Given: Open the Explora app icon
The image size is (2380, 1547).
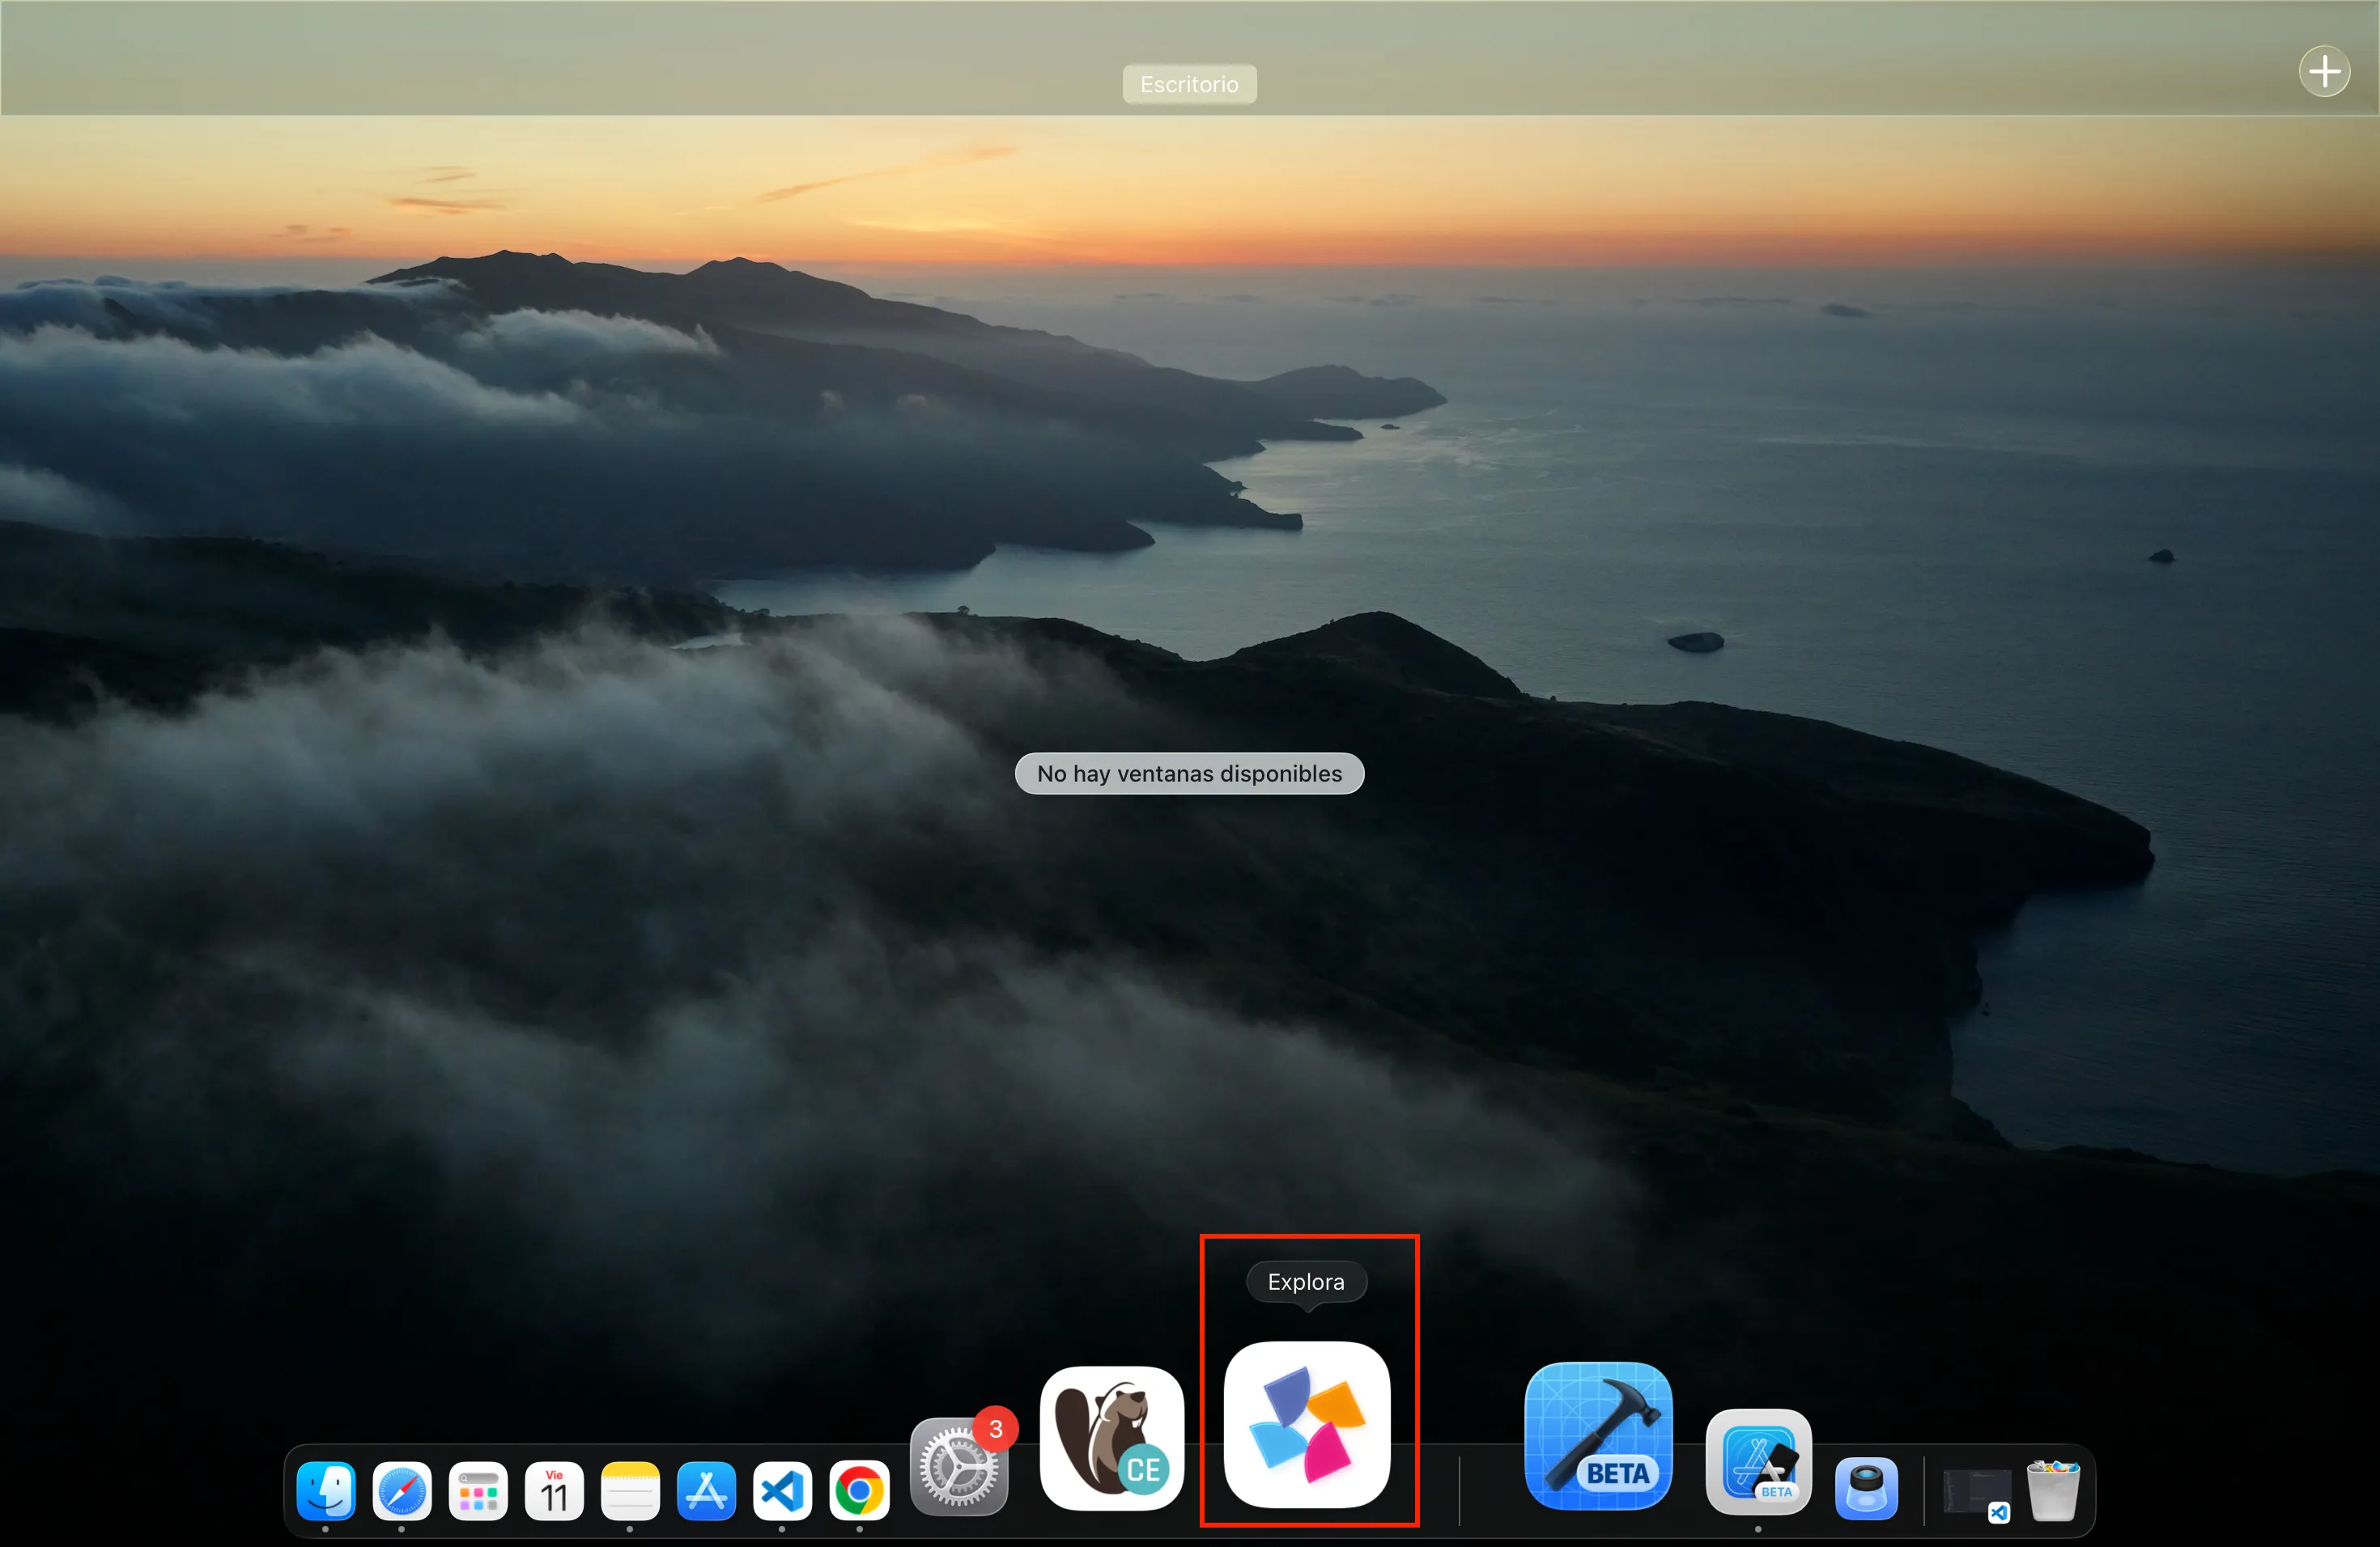Looking at the screenshot, I should point(1307,1424).
